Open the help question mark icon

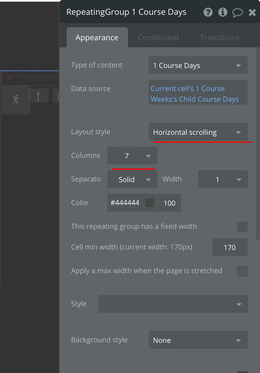pyautogui.click(x=208, y=12)
